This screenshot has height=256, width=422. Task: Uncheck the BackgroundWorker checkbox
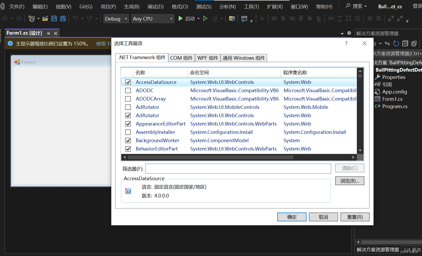[x=128, y=140]
